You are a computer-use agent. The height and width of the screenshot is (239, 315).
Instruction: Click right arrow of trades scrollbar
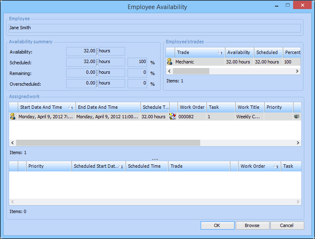pyautogui.click(x=297, y=71)
